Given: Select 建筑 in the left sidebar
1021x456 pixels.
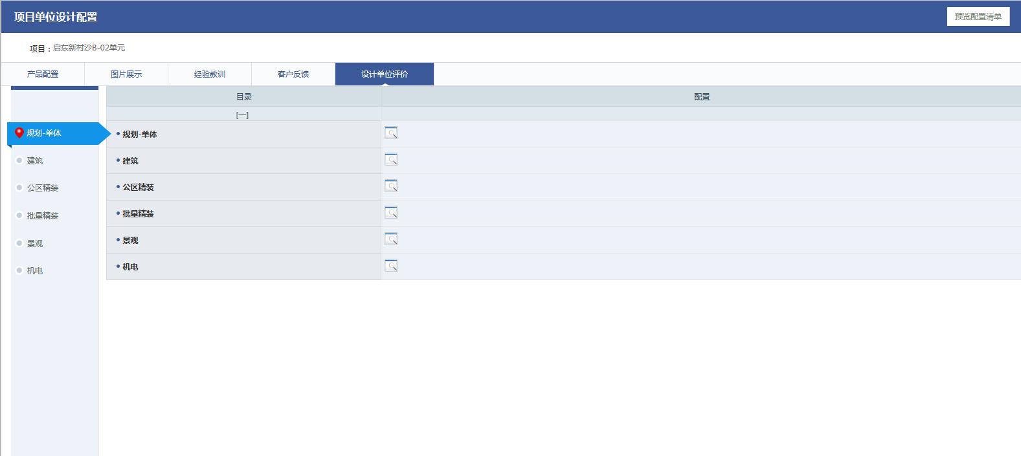Looking at the screenshot, I should click(x=35, y=160).
